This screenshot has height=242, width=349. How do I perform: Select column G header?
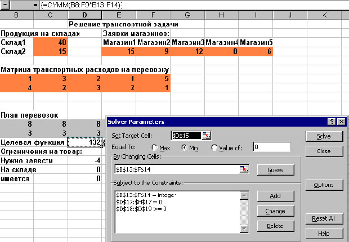tap(187, 15)
